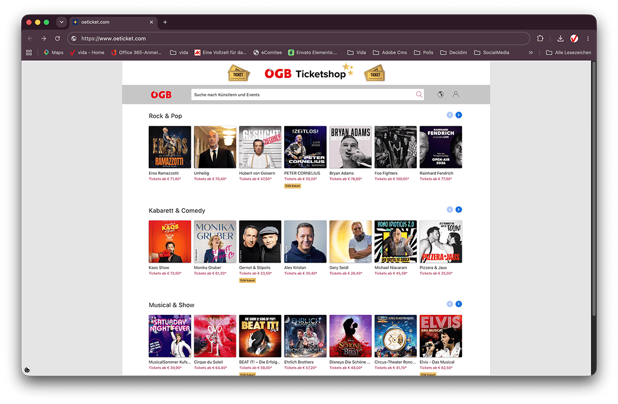The image size is (618, 404).
Task: Open the eComitee bookmark
Action: [267, 53]
